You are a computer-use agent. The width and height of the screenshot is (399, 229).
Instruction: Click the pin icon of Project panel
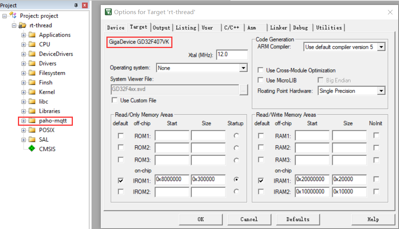76,5
